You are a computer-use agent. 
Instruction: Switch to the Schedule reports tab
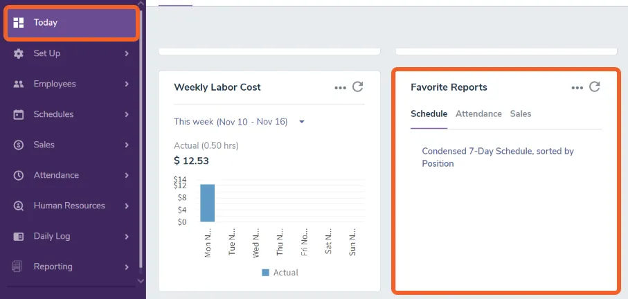(x=429, y=114)
